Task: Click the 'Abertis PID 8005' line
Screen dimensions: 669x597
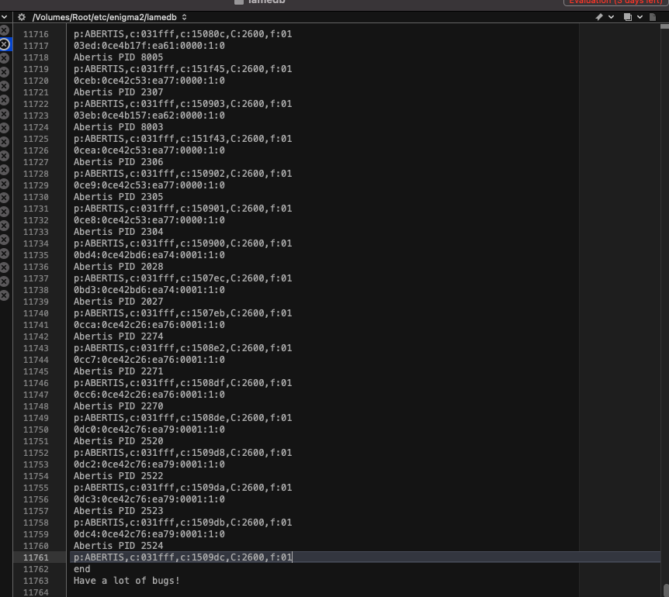Action: (x=118, y=57)
